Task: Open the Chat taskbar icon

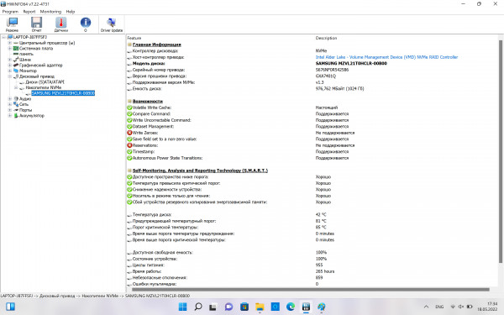Action: click(228, 307)
